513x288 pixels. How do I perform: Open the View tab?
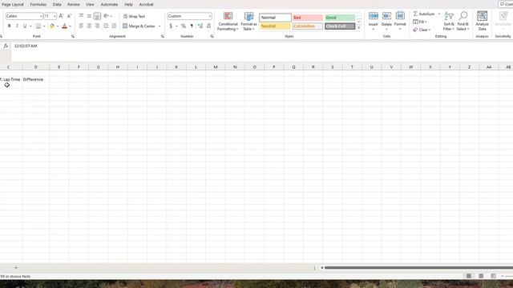(90, 5)
